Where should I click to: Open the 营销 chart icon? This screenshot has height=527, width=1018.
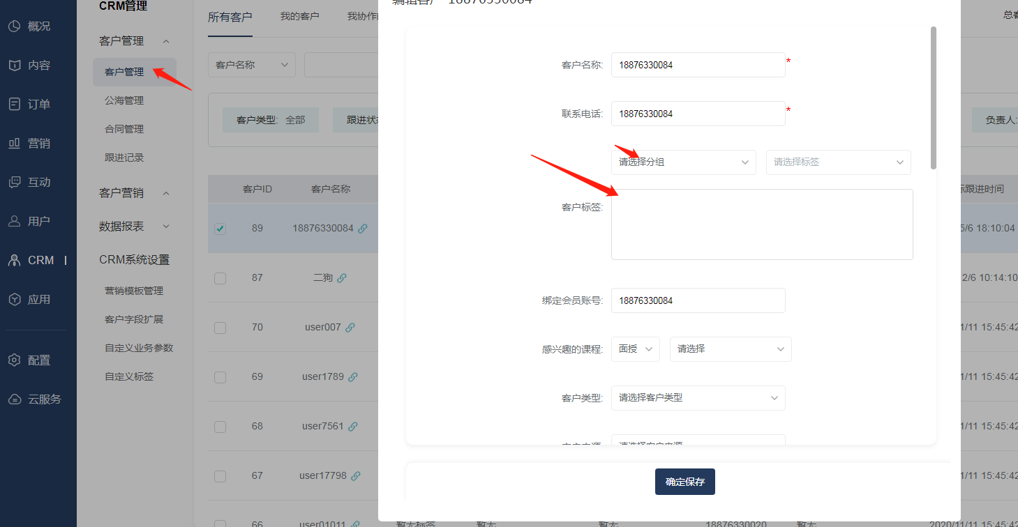14,144
